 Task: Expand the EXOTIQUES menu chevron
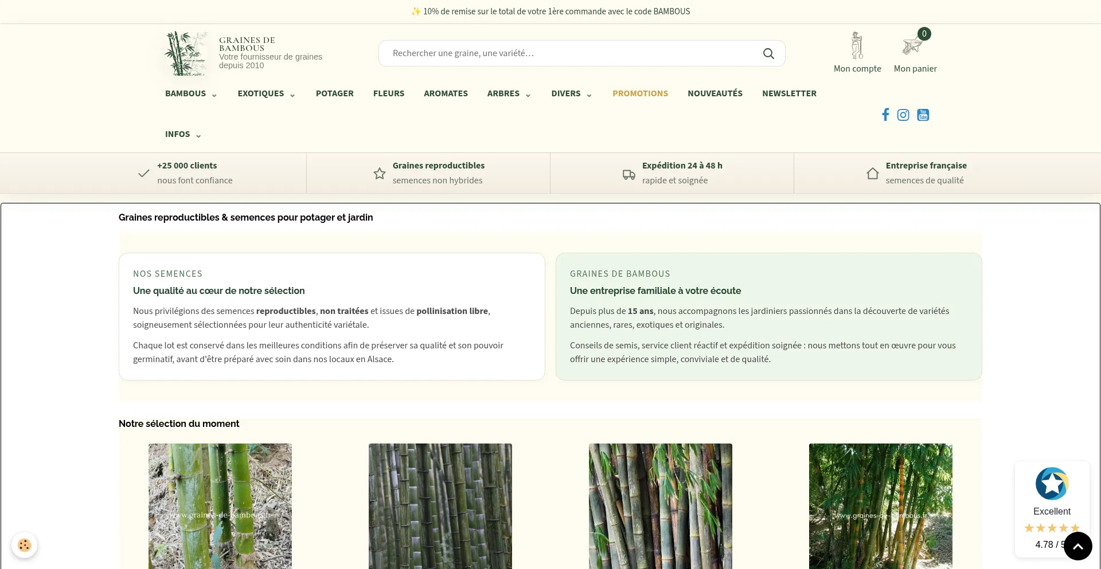tap(292, 95)
